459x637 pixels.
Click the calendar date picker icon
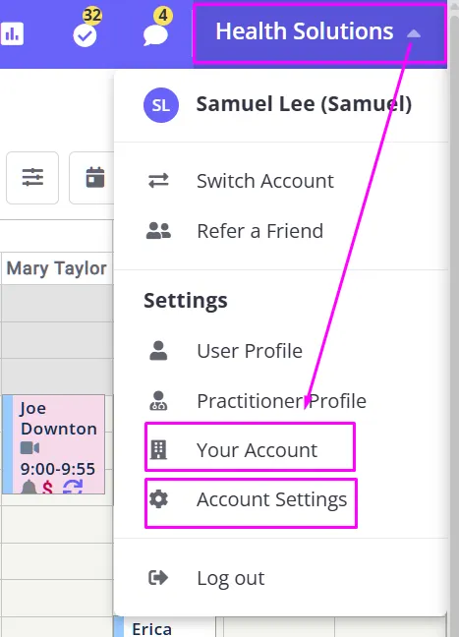point(95,178)
